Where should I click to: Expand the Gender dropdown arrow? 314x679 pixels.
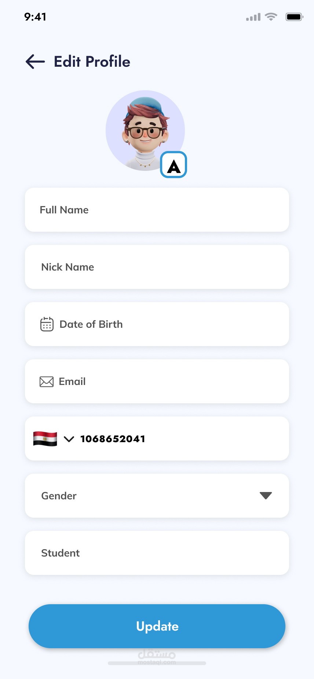point(266,496)
